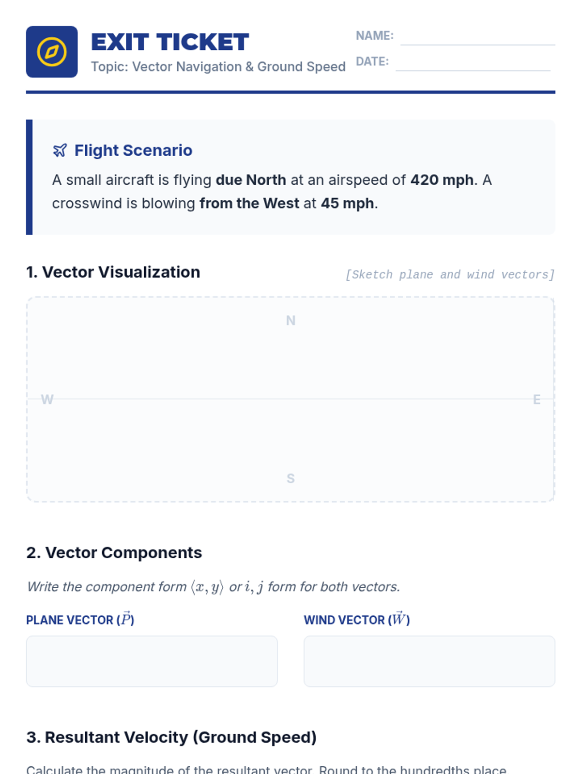Click the S compass label in sketch area
The image size is (581, 774).
(x=290, y=478)
